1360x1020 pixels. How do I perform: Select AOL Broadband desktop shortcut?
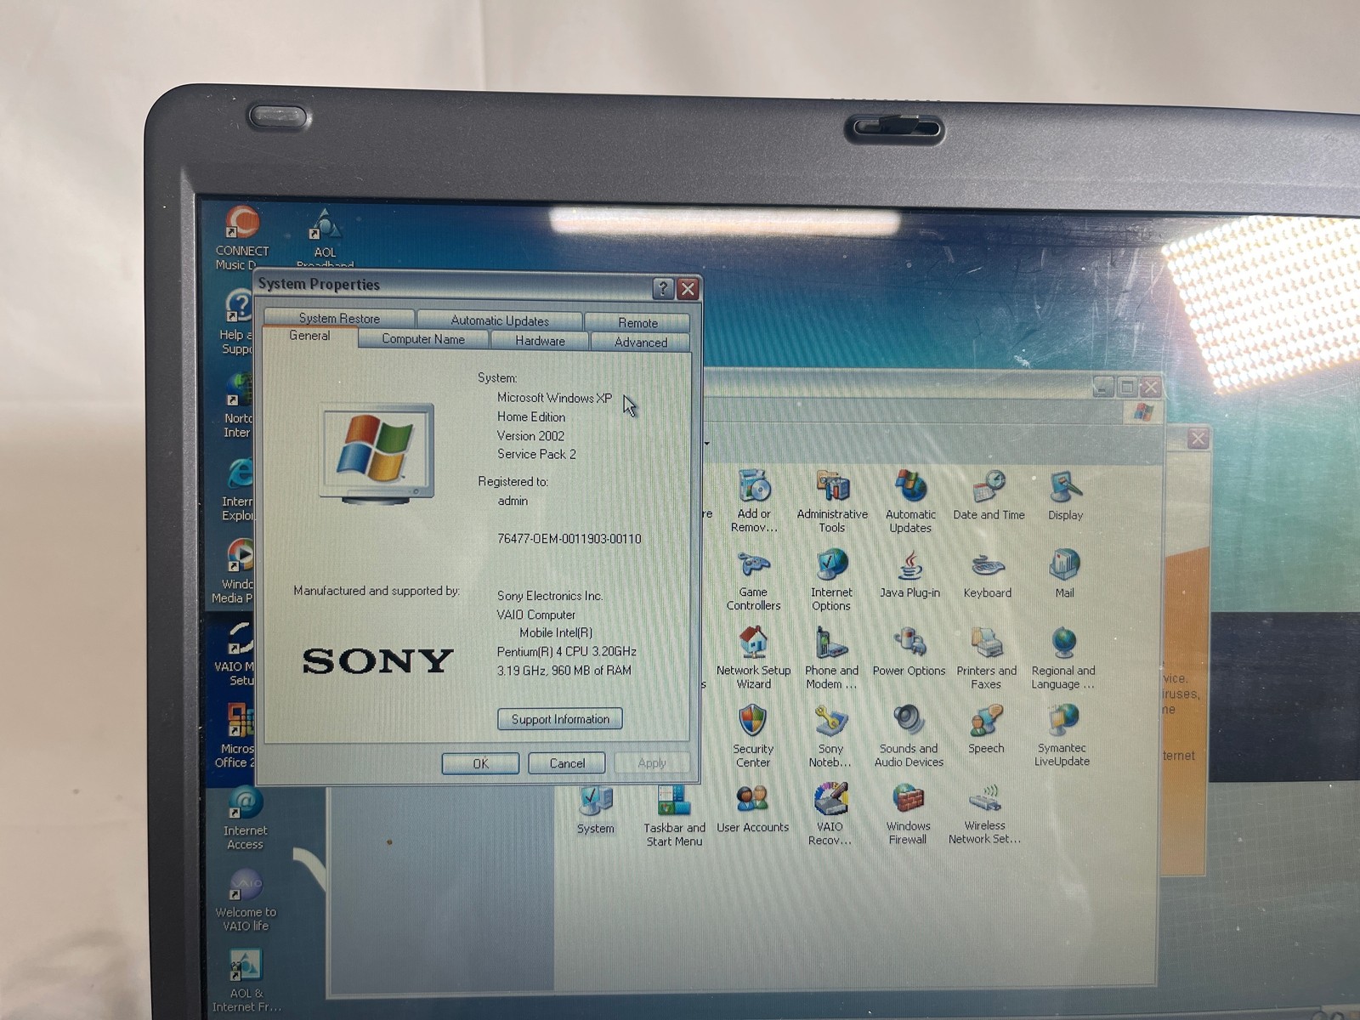(x=325, y=238)
